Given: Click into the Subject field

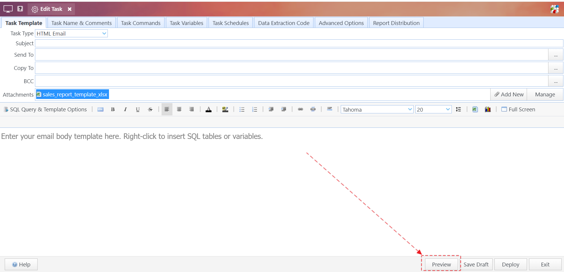Looking at the screenshot, I should click(299, 43).
